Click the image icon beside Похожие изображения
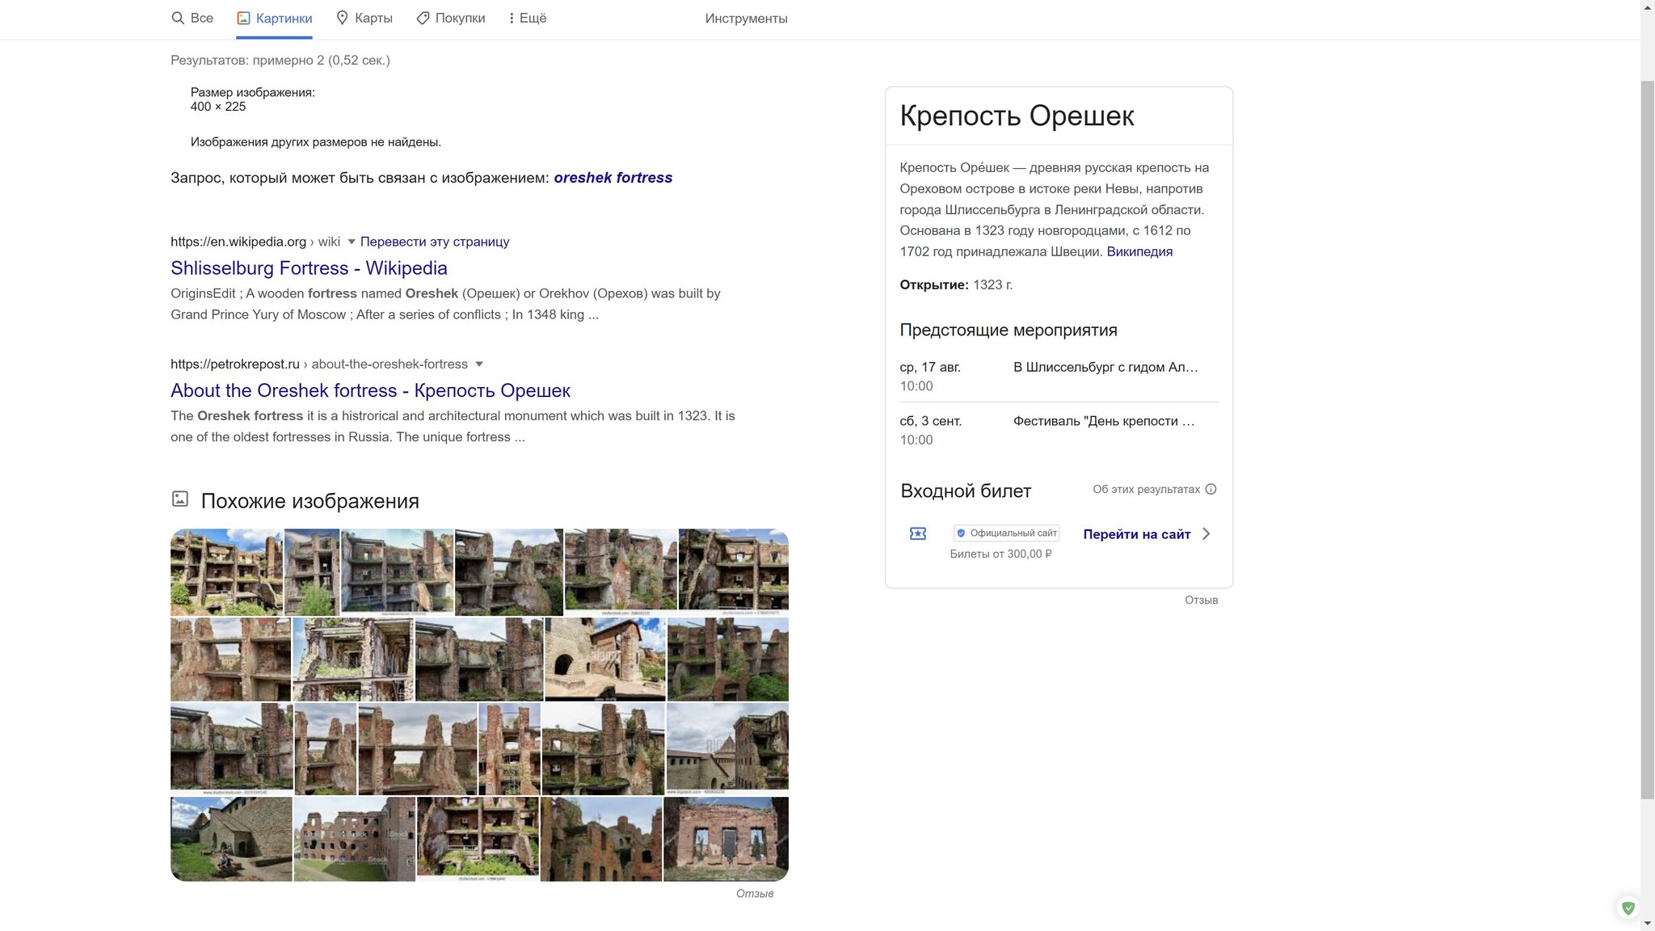The height and width of the screenshot is (931, 1655). 180,499
